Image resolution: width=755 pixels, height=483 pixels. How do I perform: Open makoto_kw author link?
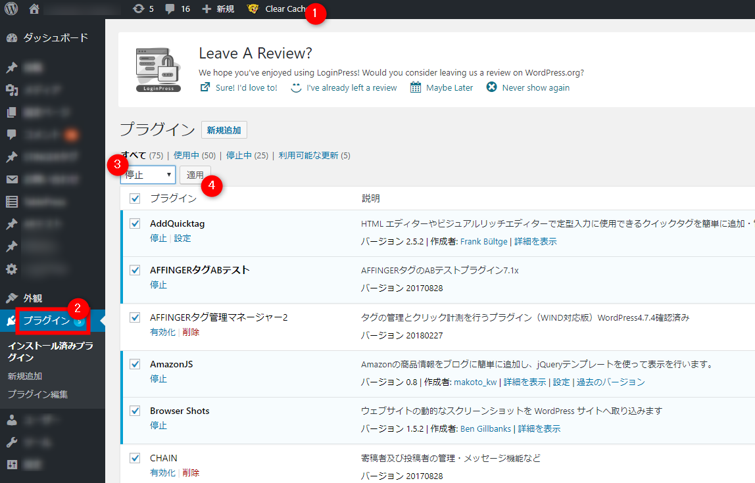pyautogui.click(x=475, y=382)
